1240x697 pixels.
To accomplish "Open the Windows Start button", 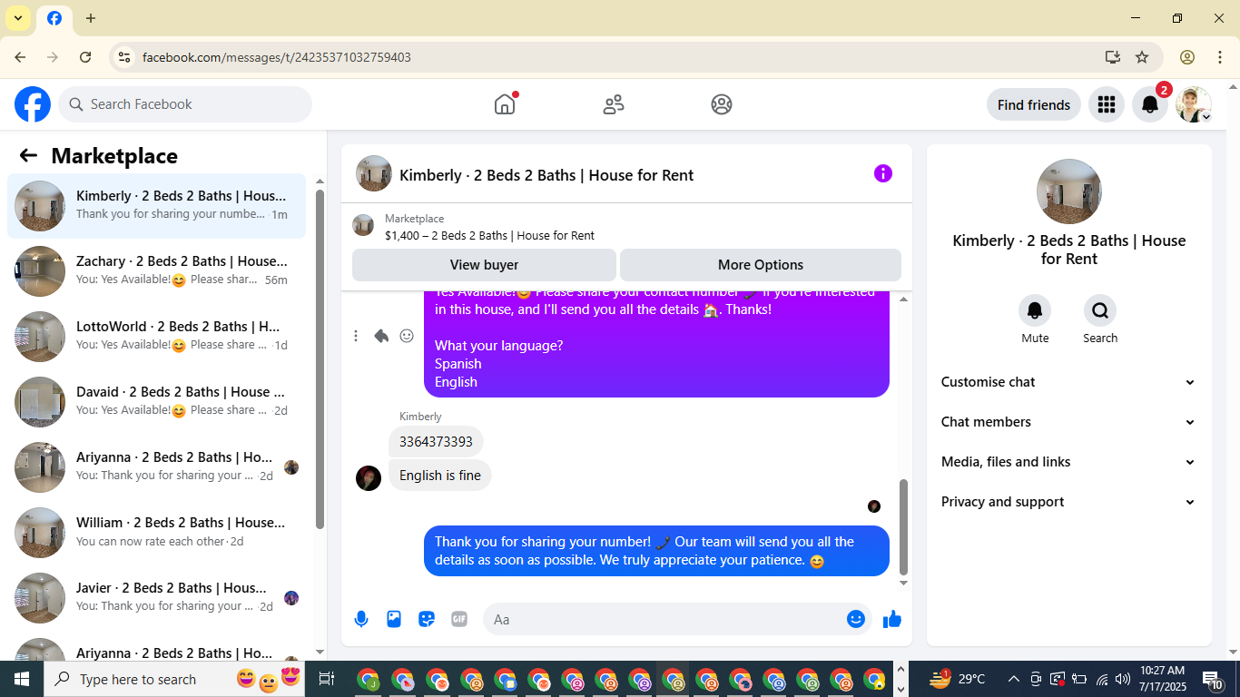I will pyautogui.click(x=21, y=679).
